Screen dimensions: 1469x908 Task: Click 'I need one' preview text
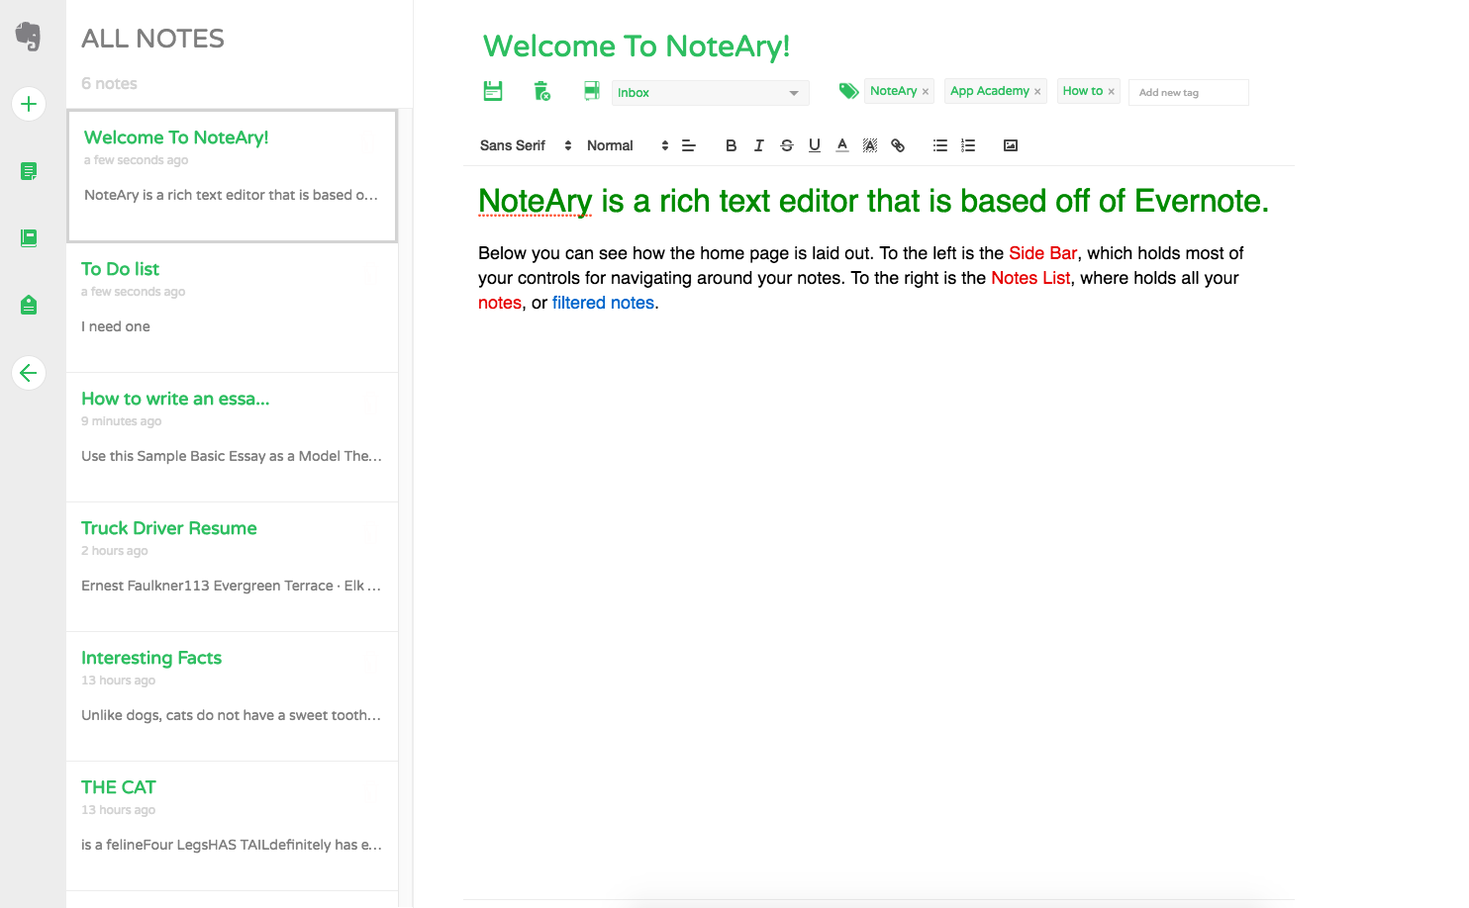coord(116,326)
